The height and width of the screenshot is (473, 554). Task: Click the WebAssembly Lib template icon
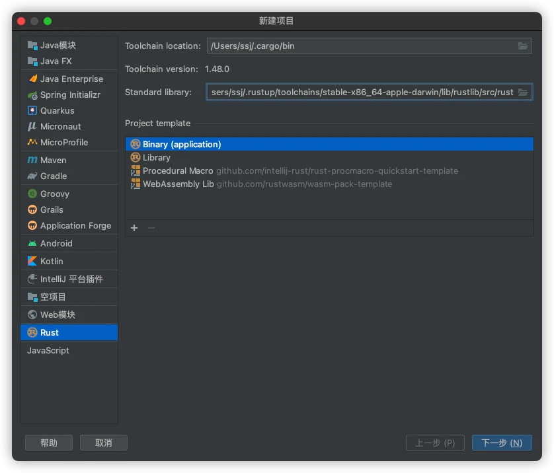[136, 184]
